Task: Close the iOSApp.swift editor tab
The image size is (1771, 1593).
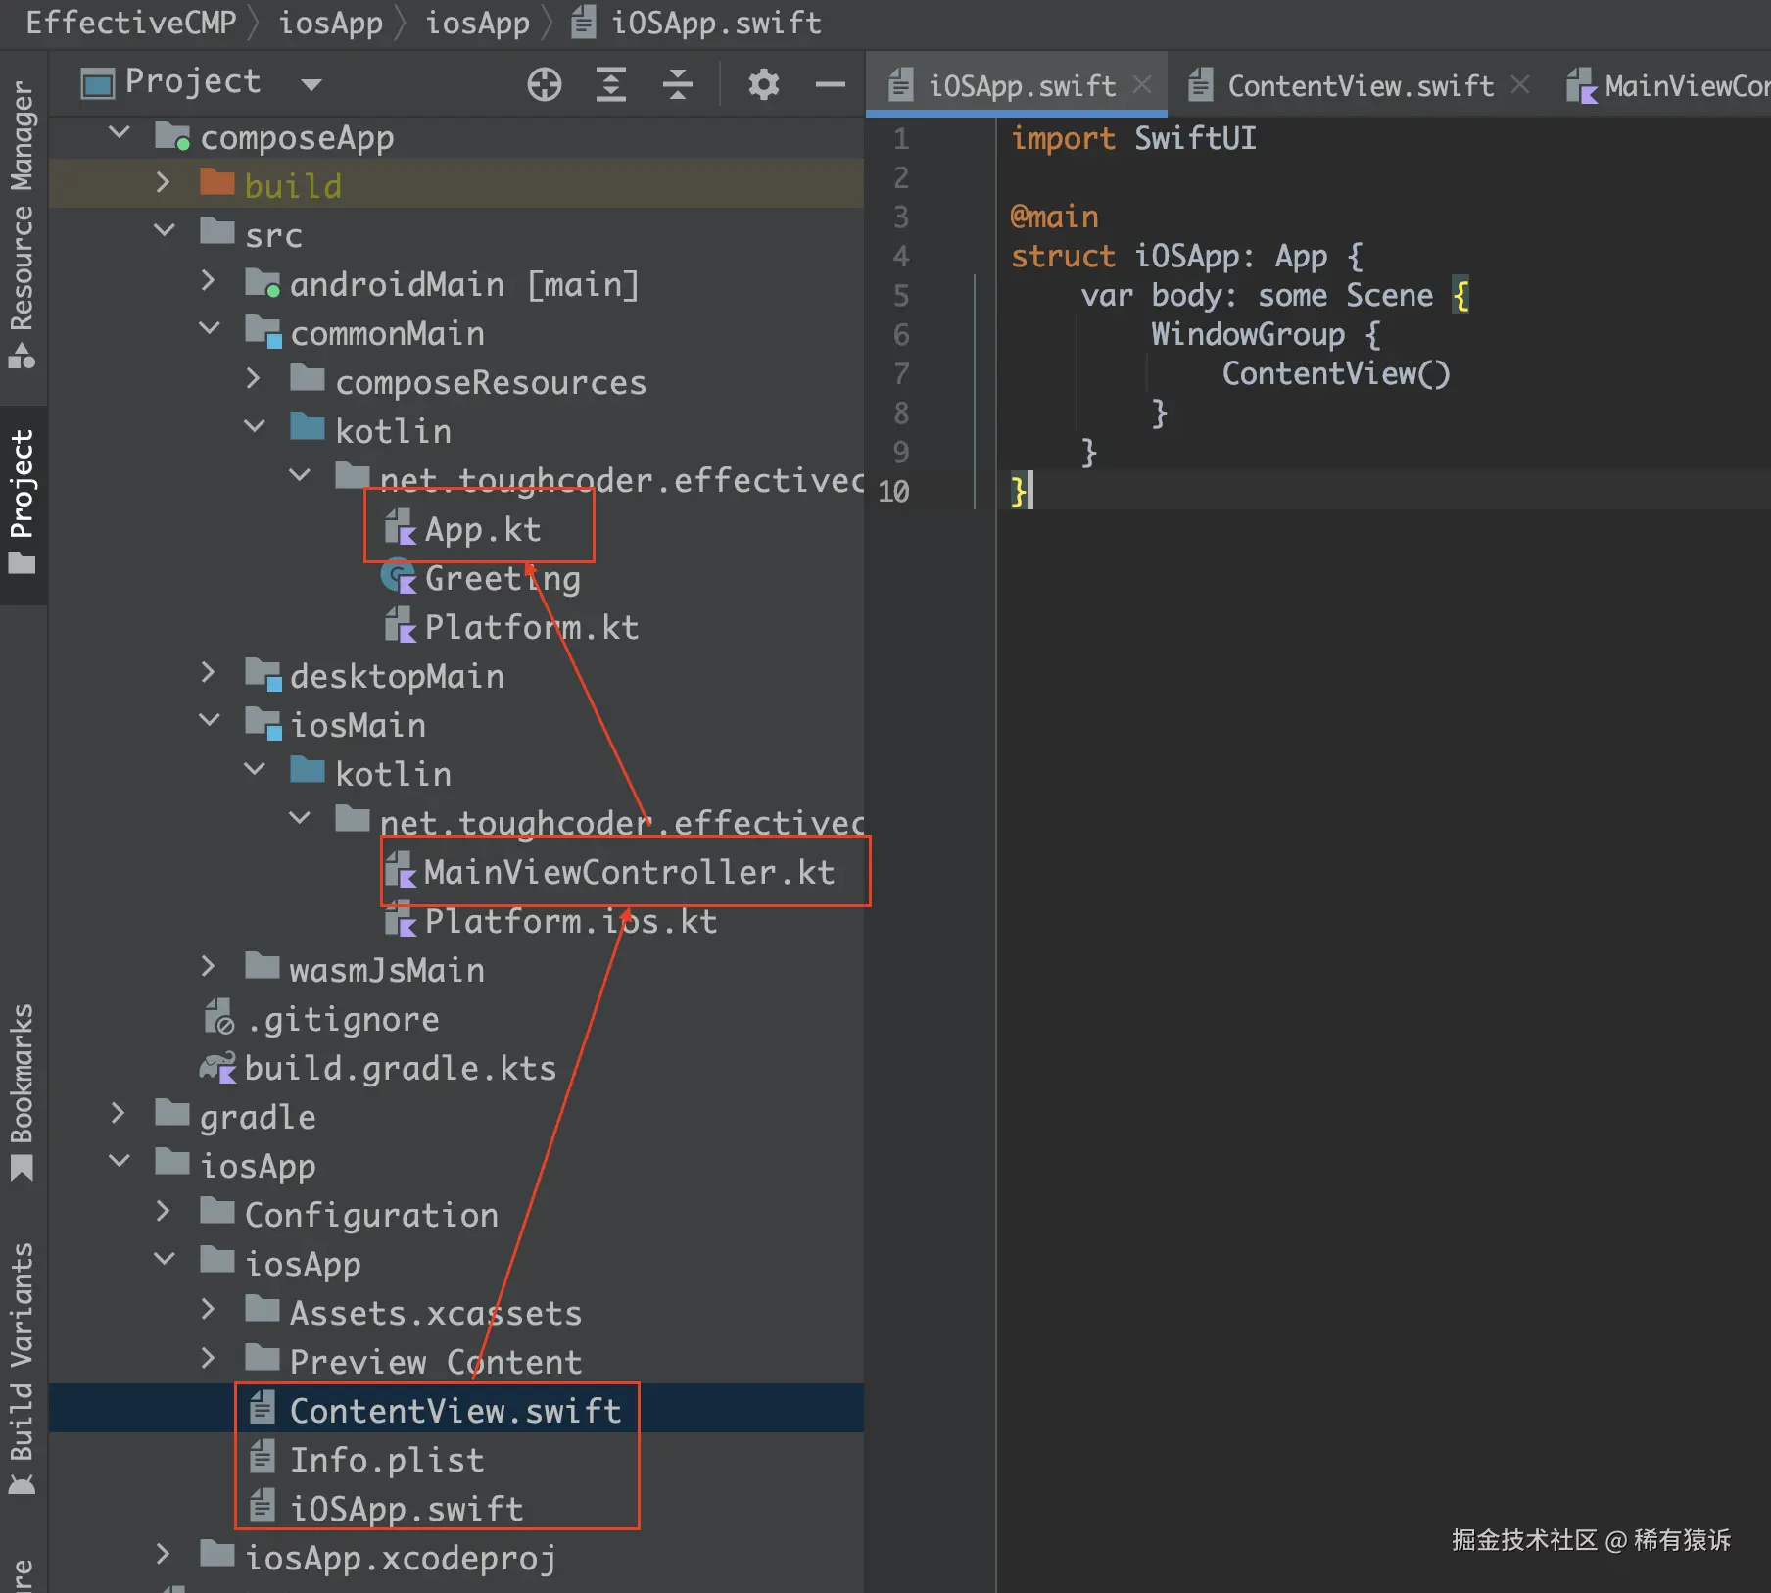Action: (x=1142, y=85)
